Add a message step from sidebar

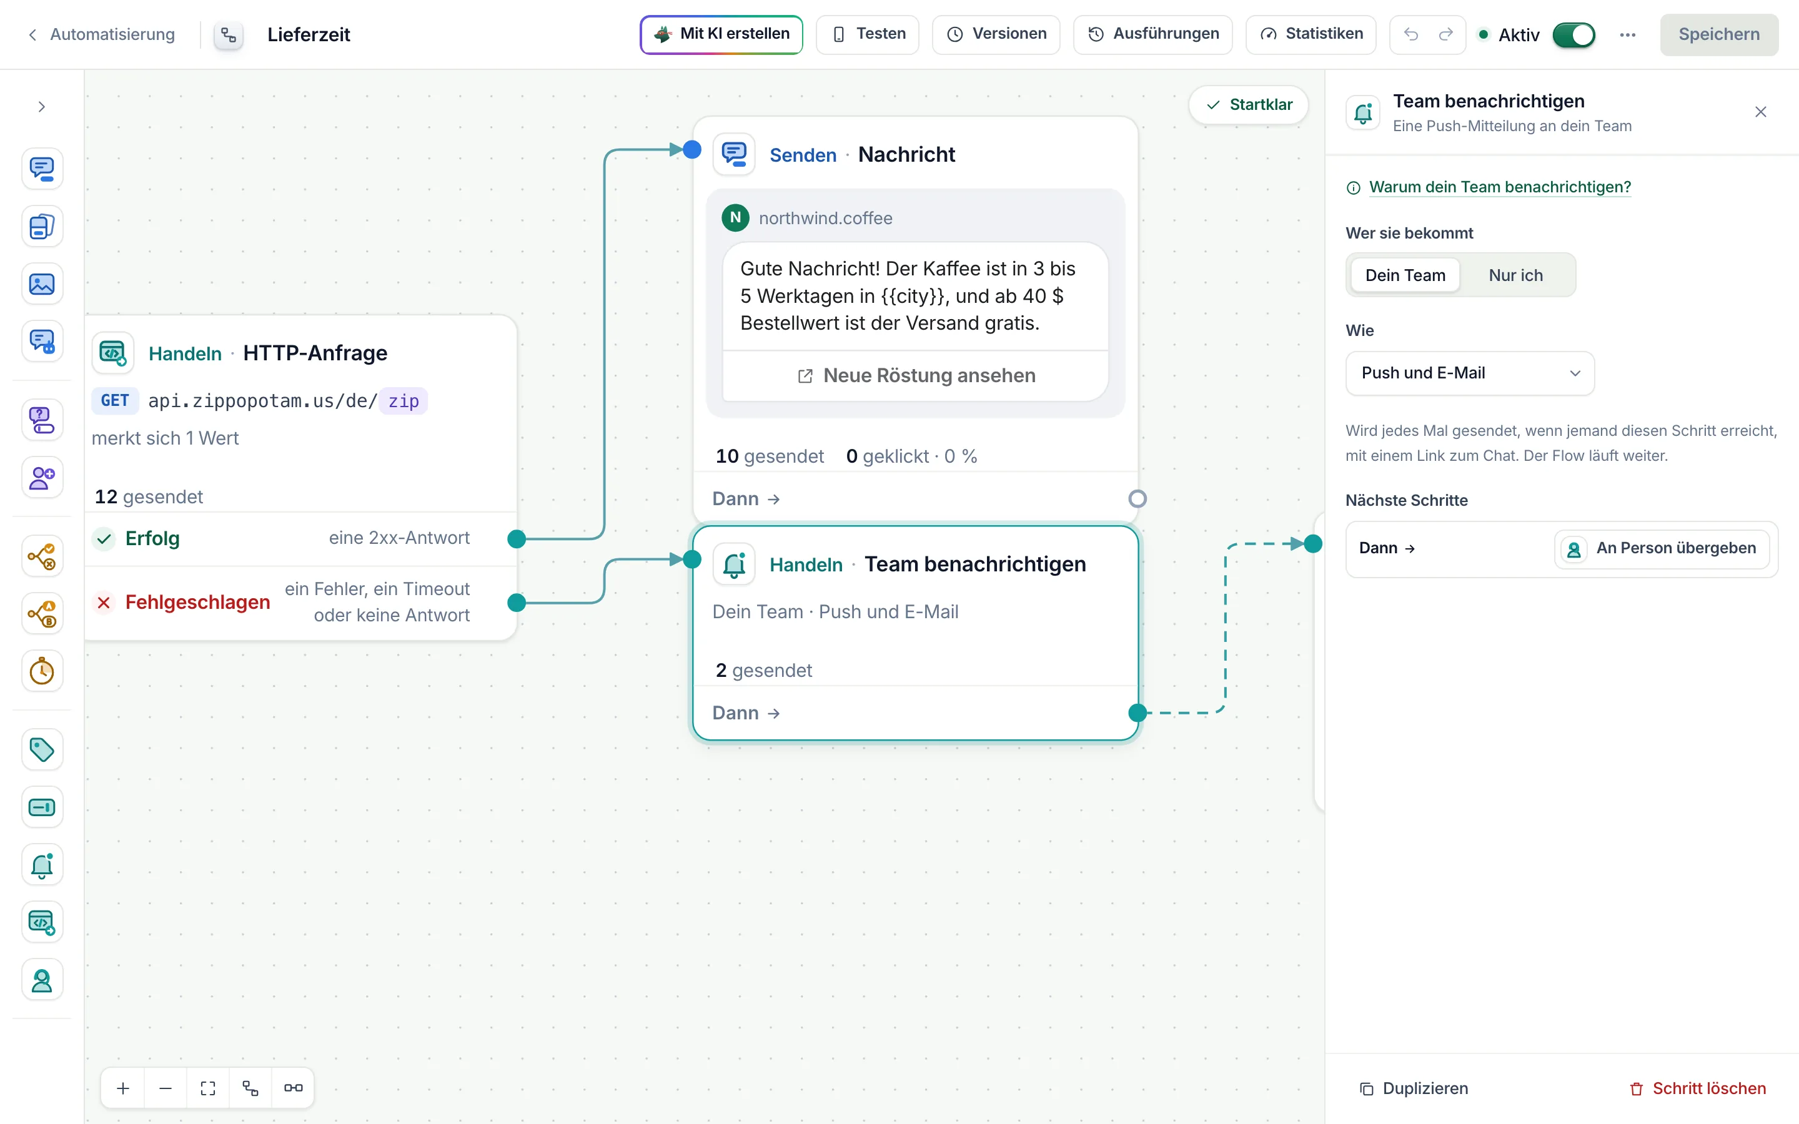pyautogui.click(x=42, y=169)
